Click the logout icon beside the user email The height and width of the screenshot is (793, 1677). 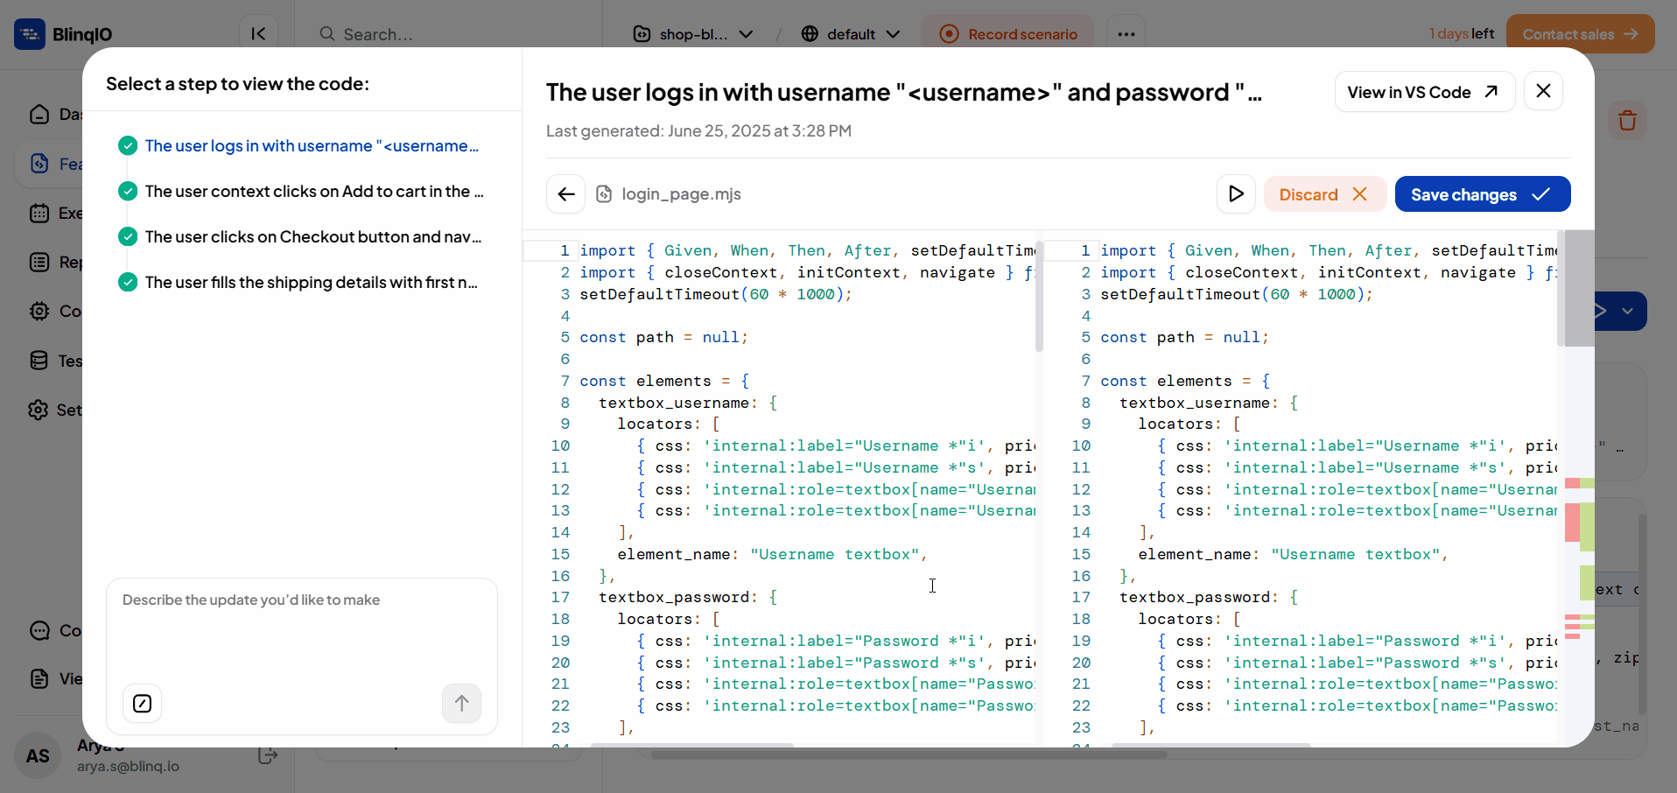pos(268,755)
